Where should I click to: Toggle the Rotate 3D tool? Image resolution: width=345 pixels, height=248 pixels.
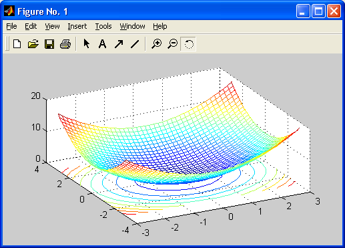pos(188,44)
